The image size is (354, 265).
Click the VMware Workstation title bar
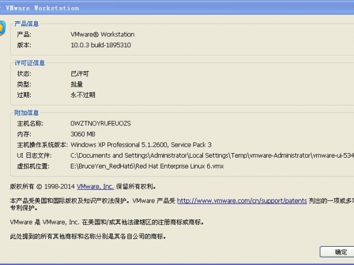(177, 8)
